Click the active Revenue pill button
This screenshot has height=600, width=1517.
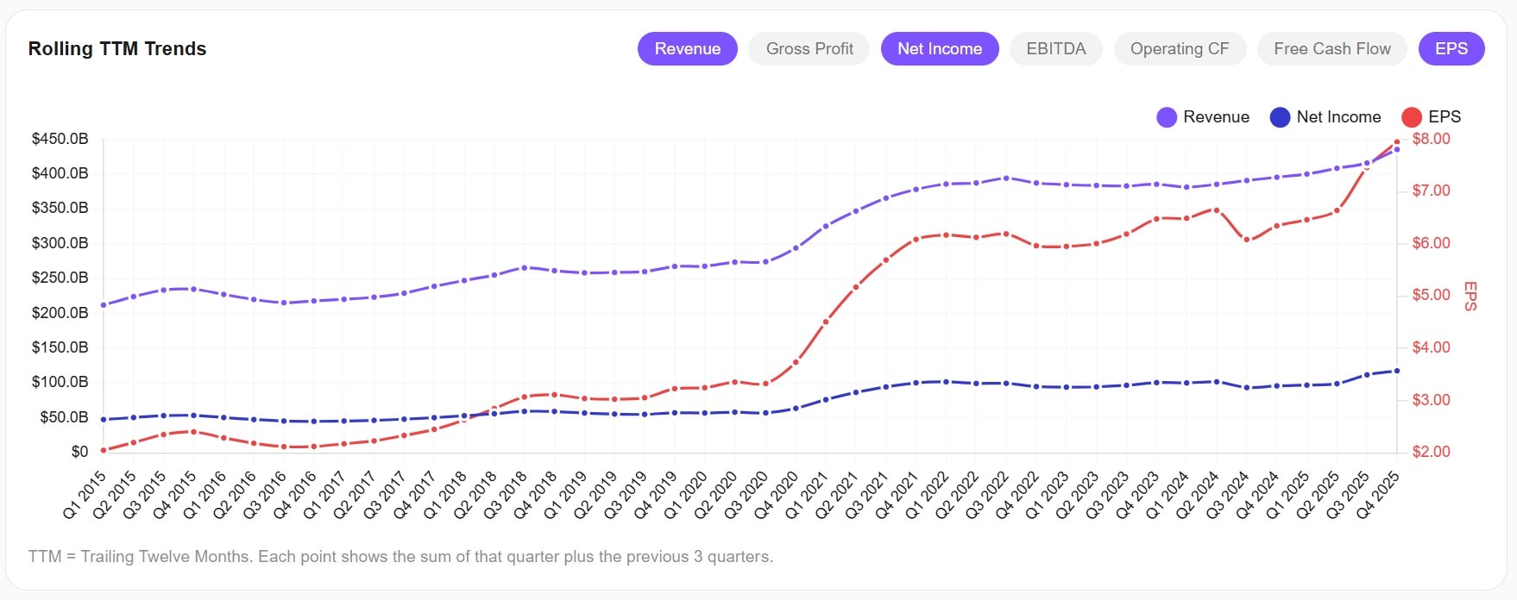[x=688, y=48]
